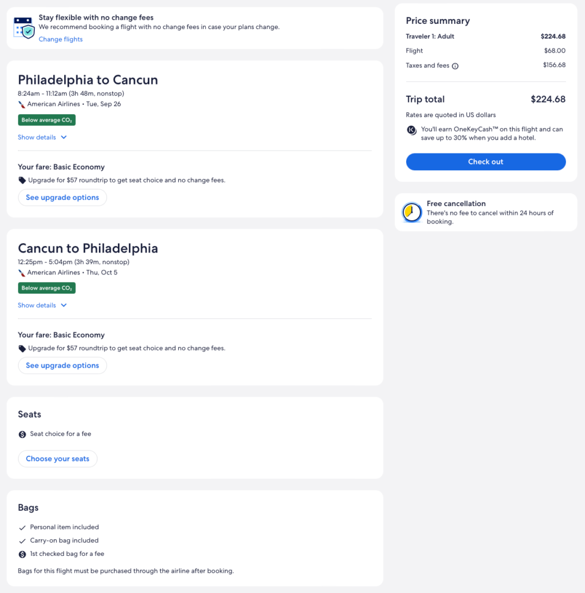Click the free cancellation clock icon

click(x=412, y=213)
